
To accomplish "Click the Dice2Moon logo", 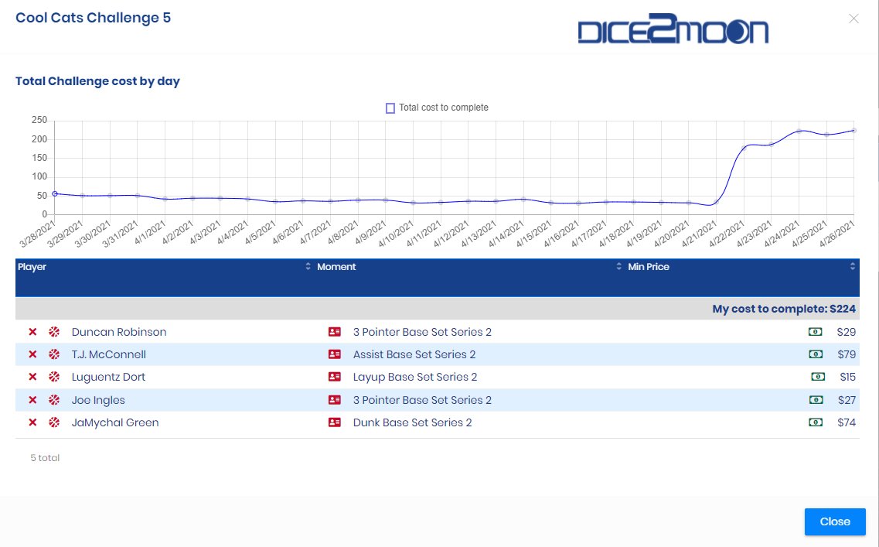I will [673, 29].
